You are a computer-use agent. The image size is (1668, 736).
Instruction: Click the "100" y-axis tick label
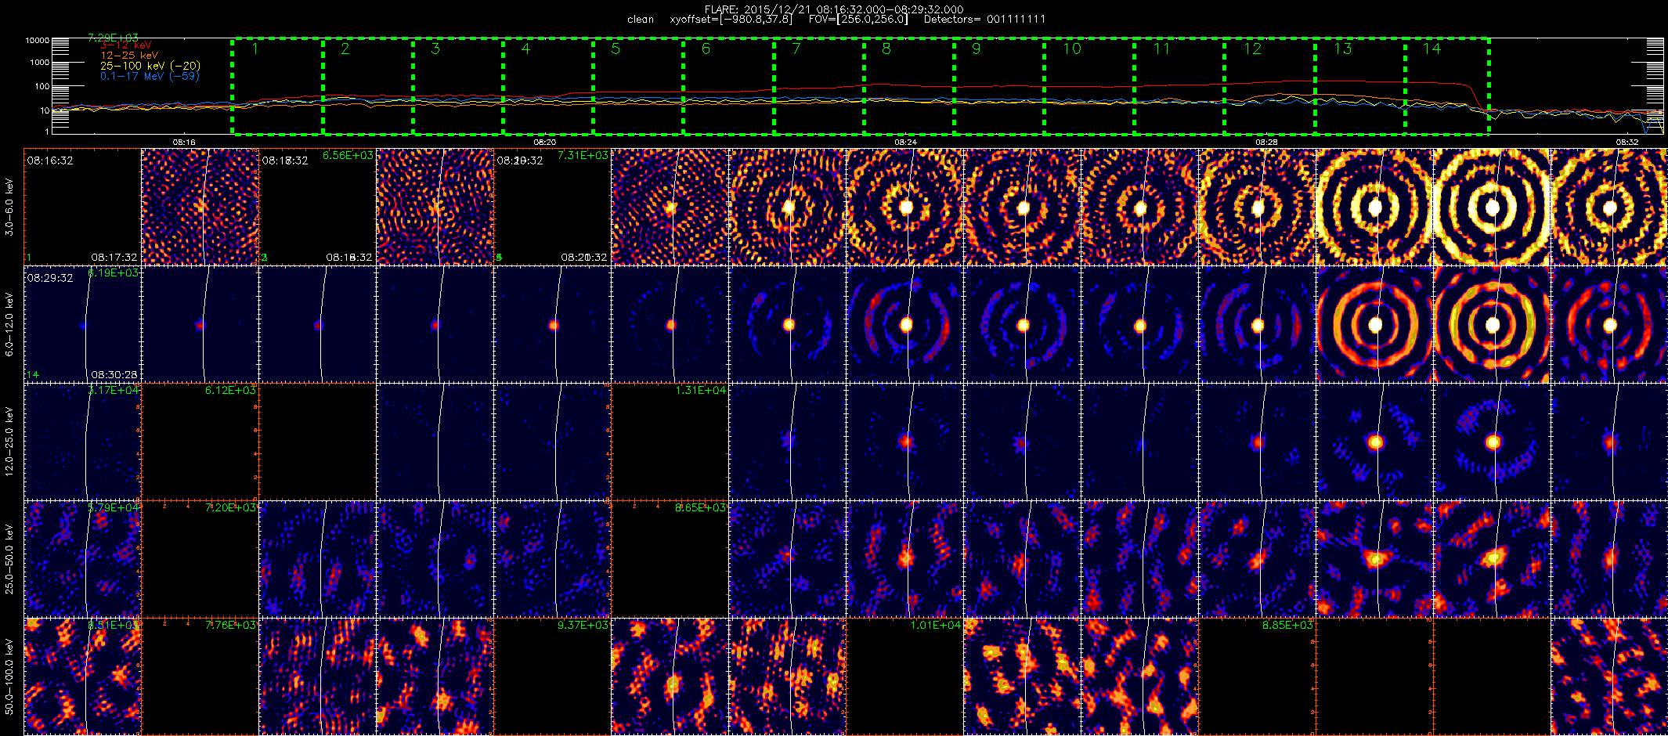(x=42, y=86)
